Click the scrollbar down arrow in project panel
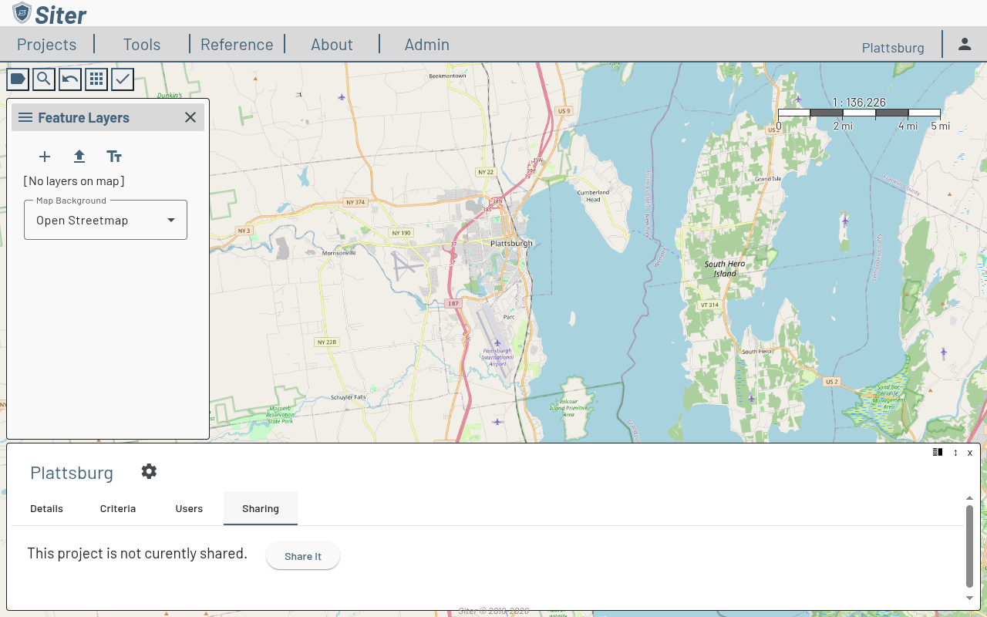This screenshot has height=617, width=987. click(x=969, y=598)
